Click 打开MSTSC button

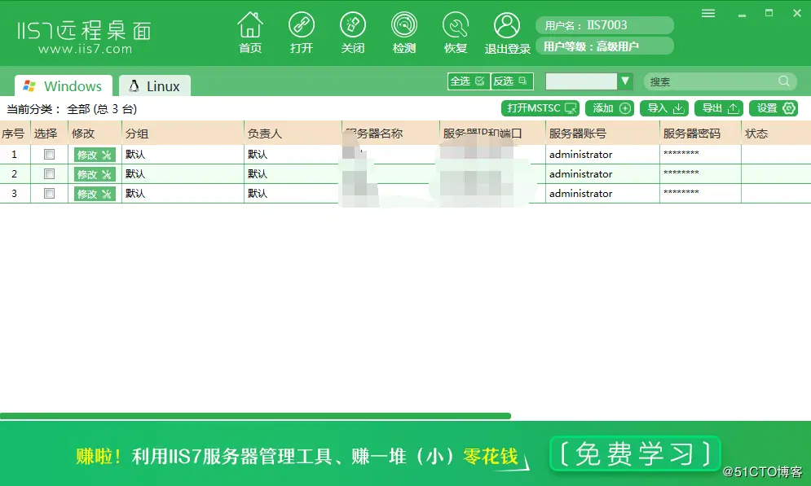pyautogui.click(x=541, y=108)
